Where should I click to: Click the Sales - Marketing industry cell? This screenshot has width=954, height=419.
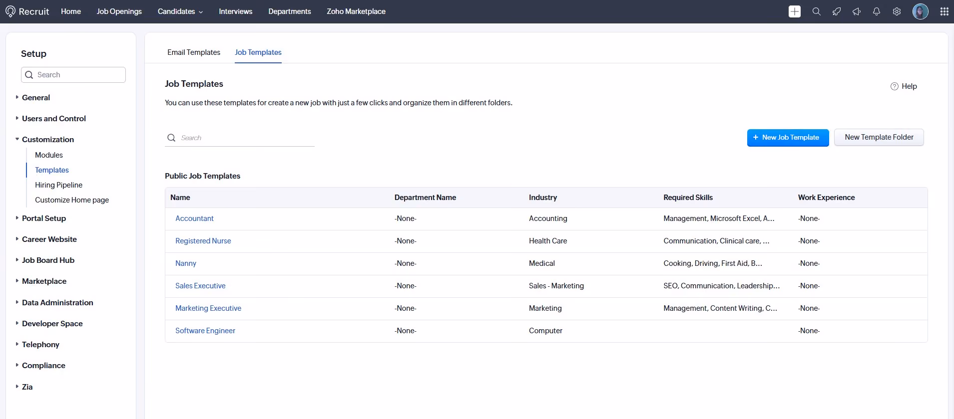point(556,286)
